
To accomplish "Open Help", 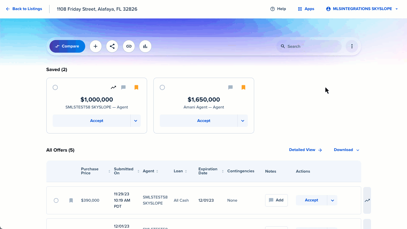I will click(278, 9).
